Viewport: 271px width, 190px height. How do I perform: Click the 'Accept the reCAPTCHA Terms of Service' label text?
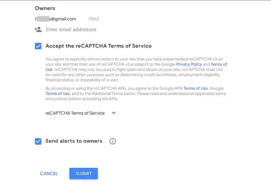[x=99, y=46]
